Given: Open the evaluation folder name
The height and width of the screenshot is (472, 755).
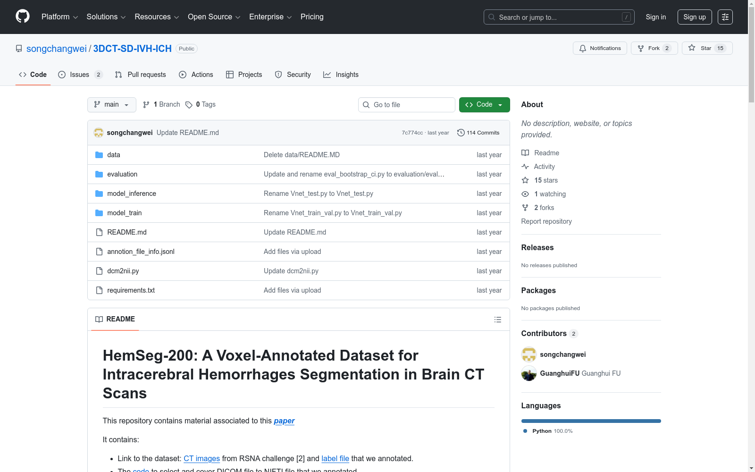Looking at the screenshot, I should click(x=122, y=174).
